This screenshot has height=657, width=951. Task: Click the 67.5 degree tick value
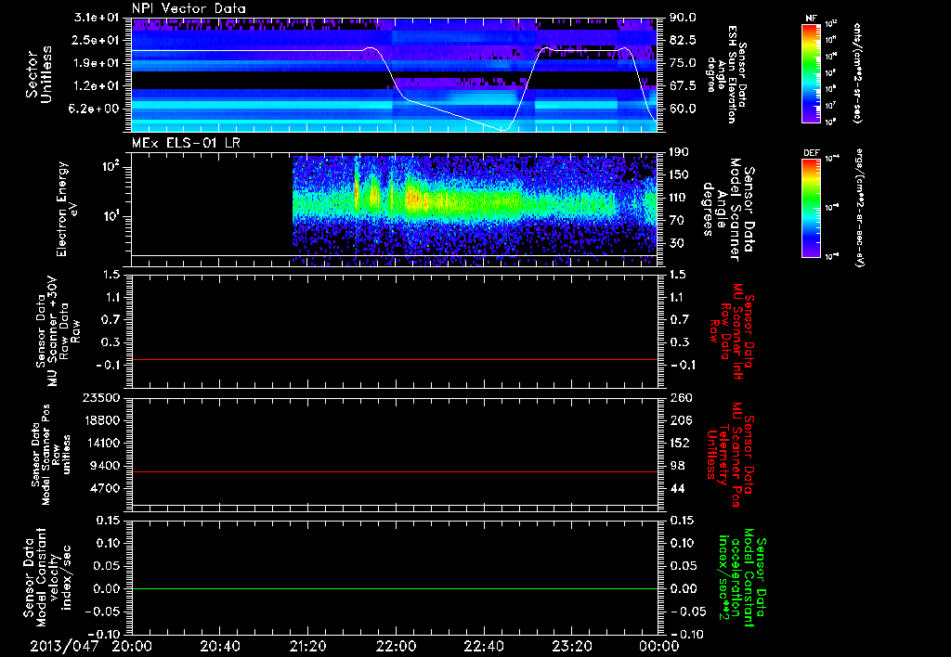[x=683, y=85]
